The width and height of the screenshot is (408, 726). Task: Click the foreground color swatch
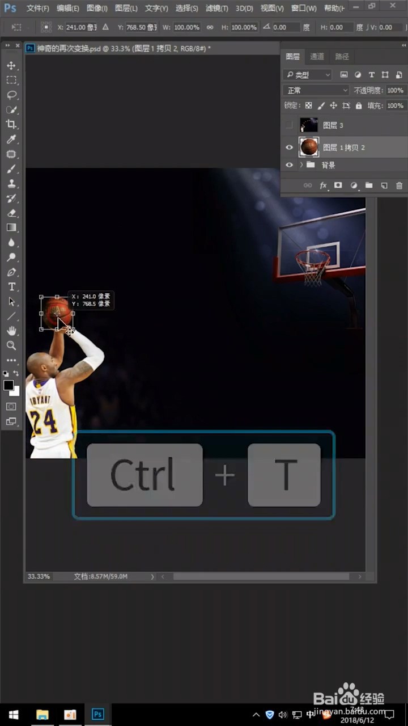click(8, 385)
